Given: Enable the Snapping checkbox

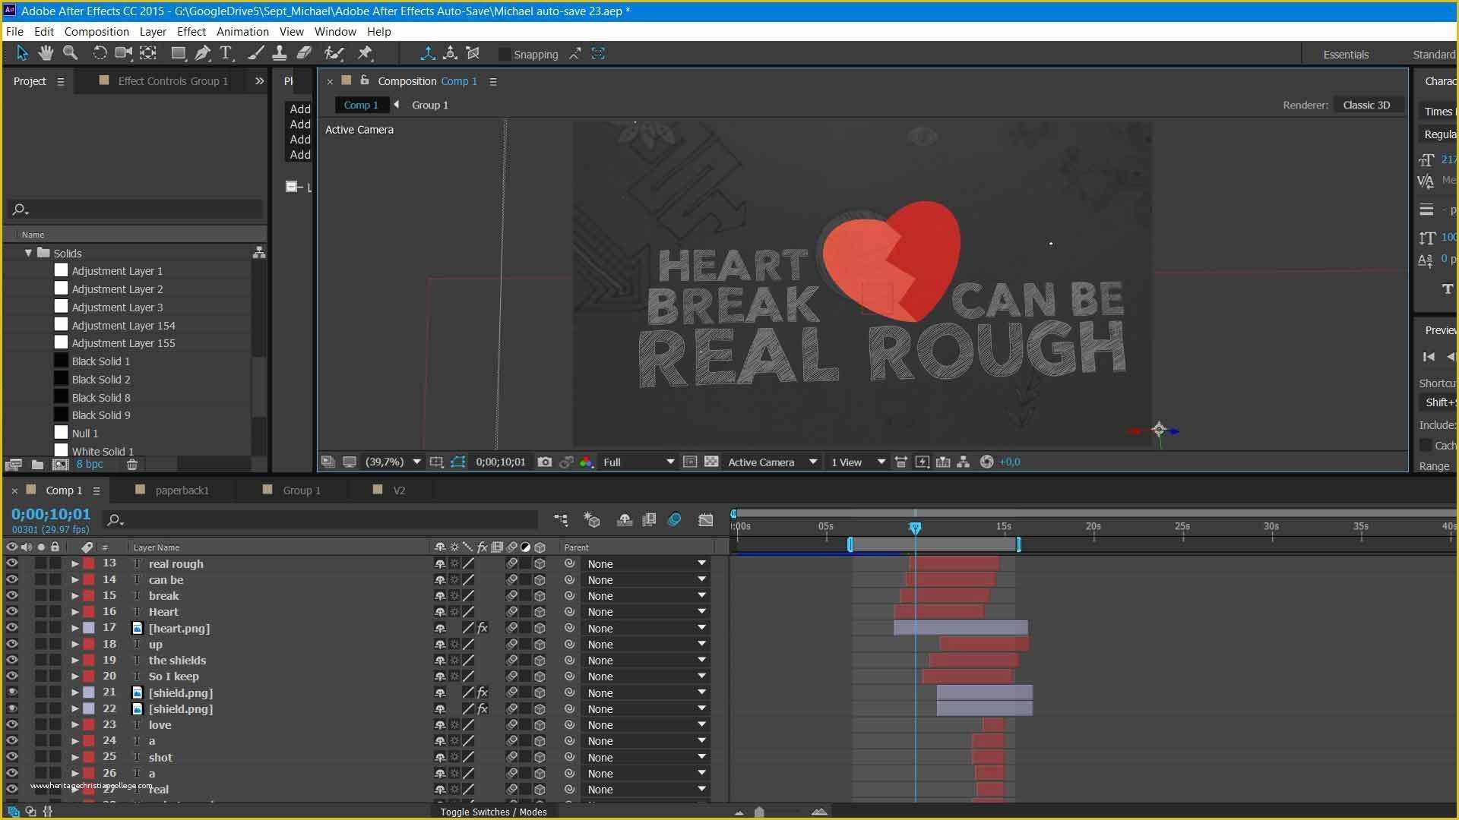Looking at the screenshot, I should (504, 54).
